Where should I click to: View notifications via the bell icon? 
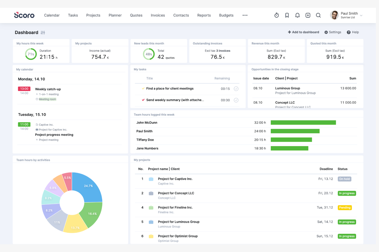point(297,15)
